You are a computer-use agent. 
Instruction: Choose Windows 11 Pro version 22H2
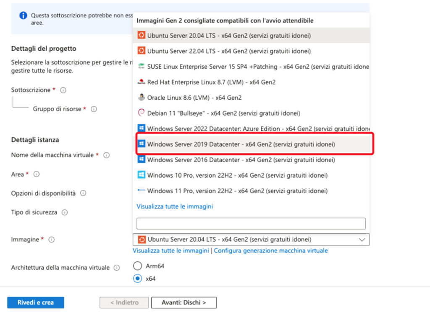237,191
